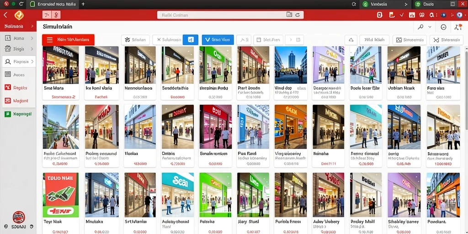Click the location pin icon beside SODINU

pos(6,227)
